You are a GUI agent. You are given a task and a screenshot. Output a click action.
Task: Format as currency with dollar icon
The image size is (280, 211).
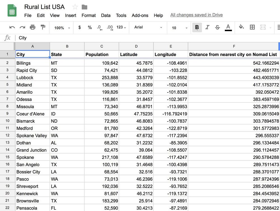[80, 27]
